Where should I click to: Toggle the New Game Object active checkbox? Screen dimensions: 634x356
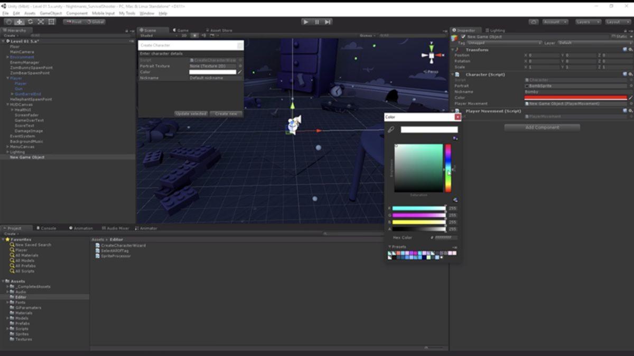(463, 37)
